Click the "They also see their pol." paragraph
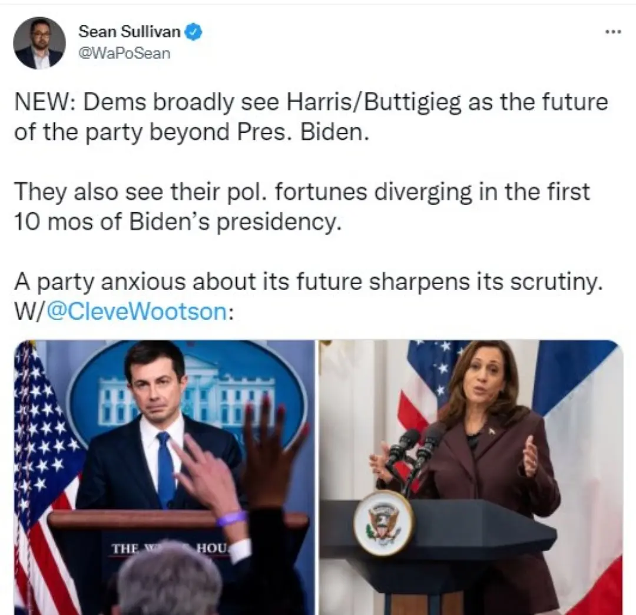The width and height of the screenshot is (636, 615). click(x=302, y=206)
